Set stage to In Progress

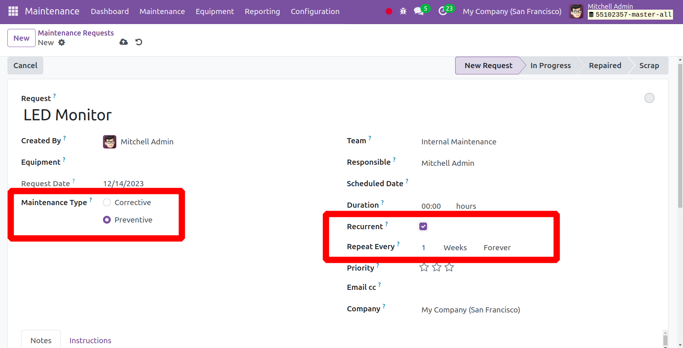550,66
